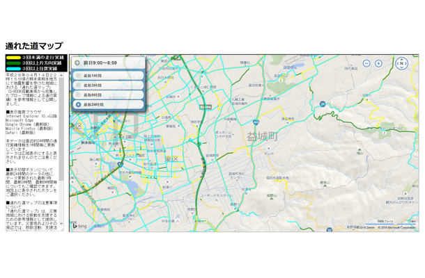Expand the 前日9:00～8:59 time panel header

pos(109,63)
